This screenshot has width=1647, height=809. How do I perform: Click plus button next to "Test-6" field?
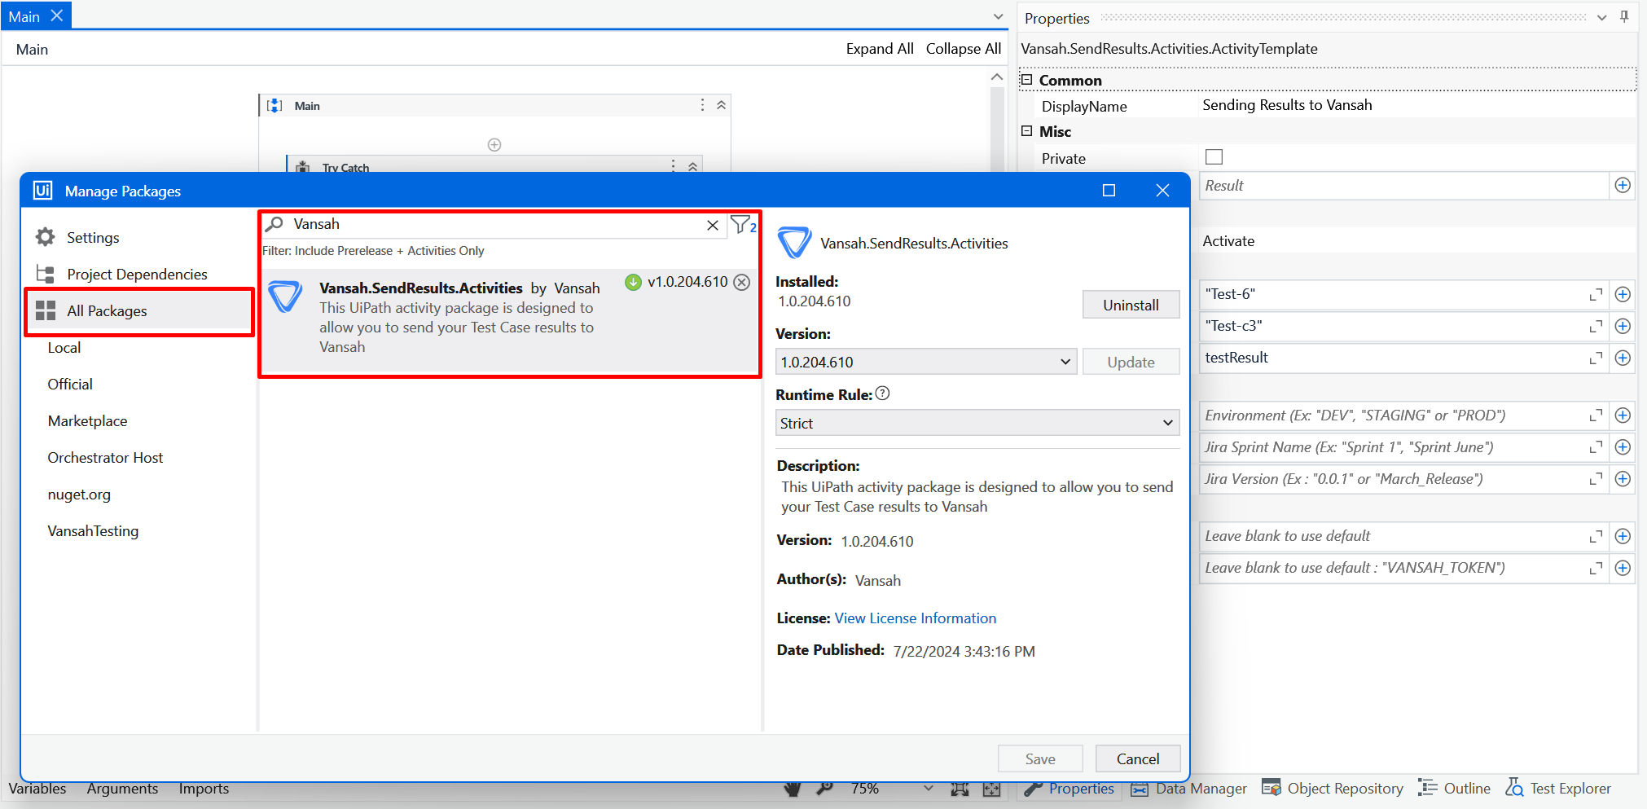[x=1623, y=294]
